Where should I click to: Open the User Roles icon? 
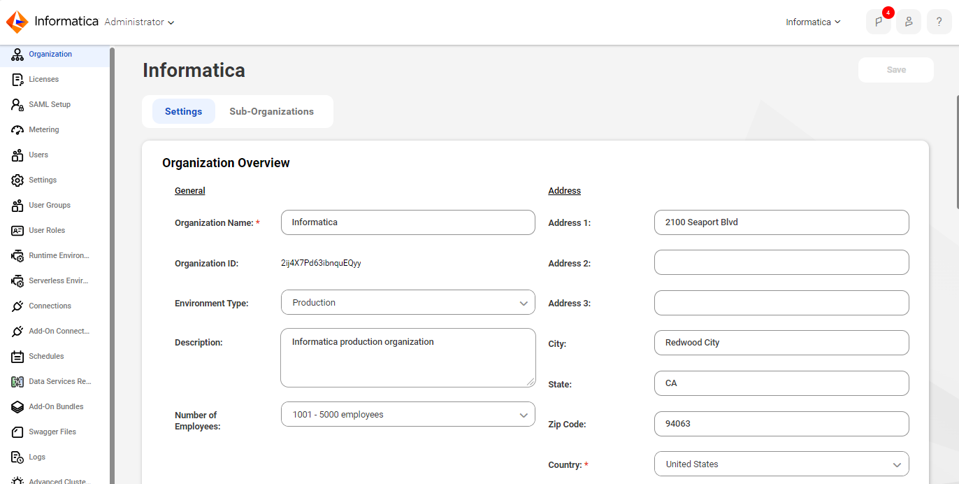click(17, 231)
